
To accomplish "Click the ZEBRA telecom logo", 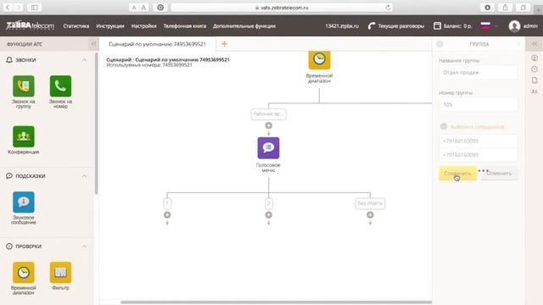I will [31, 25].
